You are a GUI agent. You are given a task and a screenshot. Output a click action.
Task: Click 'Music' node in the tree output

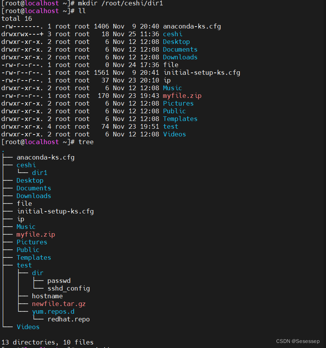point(26,227)
